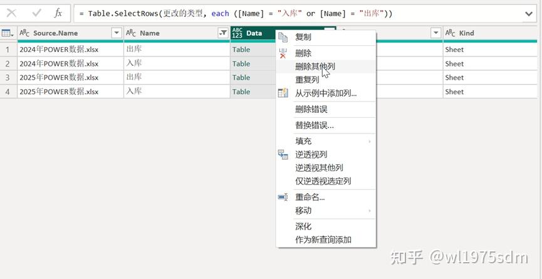Click Sheet cell in row 2

(x=490, y=63)
